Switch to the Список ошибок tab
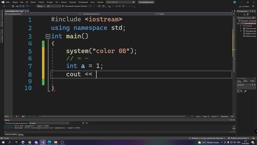Viewport: 257px width, 145px height. click(11, 134)
